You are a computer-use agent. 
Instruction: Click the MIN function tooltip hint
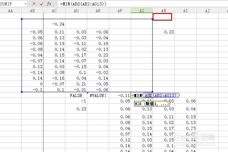click(152, 104)
